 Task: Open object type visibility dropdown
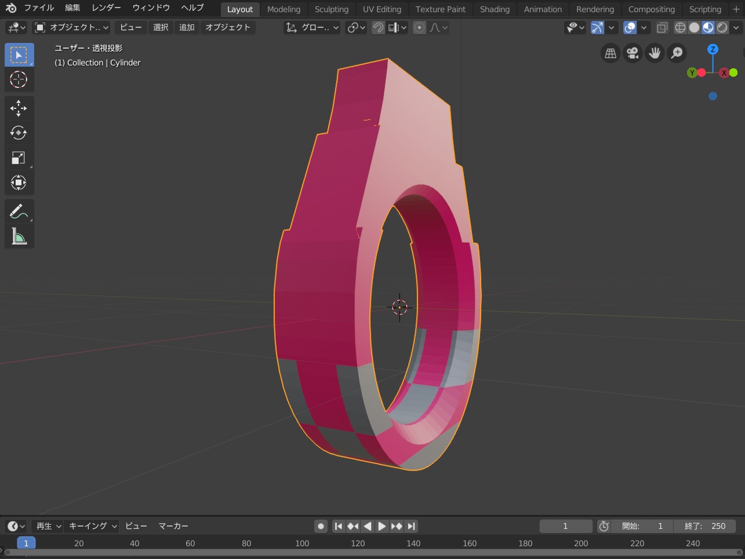(576, 27)
